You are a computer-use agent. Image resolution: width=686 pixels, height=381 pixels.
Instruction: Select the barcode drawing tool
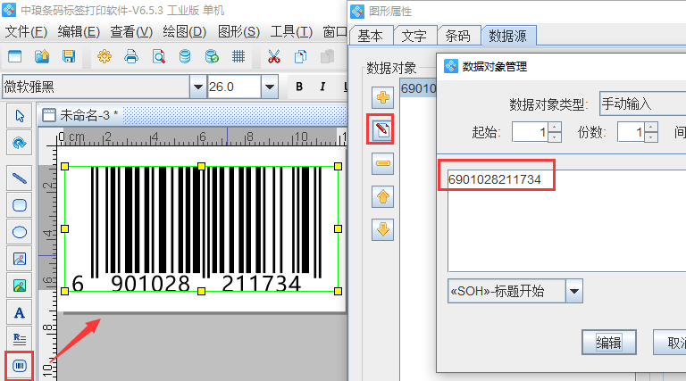(19, 366)
